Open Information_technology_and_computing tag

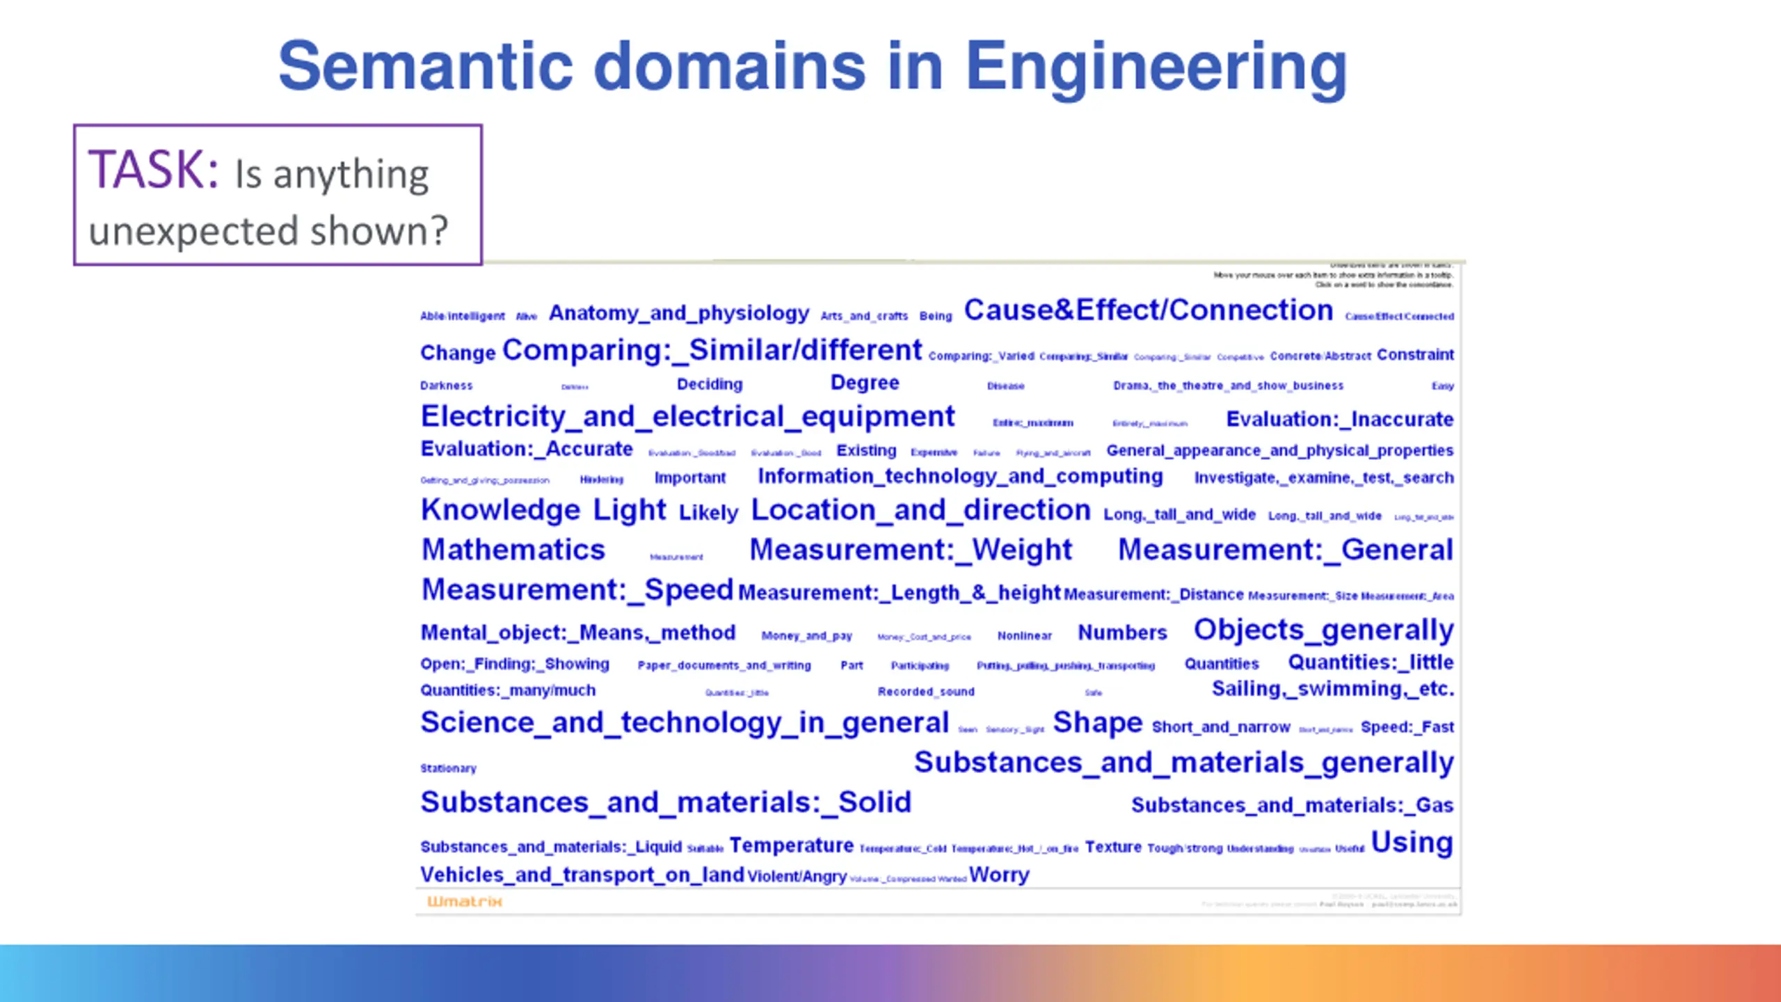(x=960, y=476)
